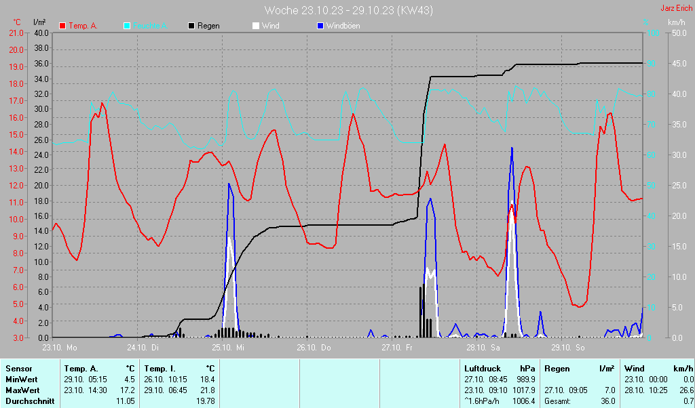The height and width of the screenshot is (408, 695).
Task: Click the '29.10. 05:15' minimum timestamp
Action: coord(86,380)
